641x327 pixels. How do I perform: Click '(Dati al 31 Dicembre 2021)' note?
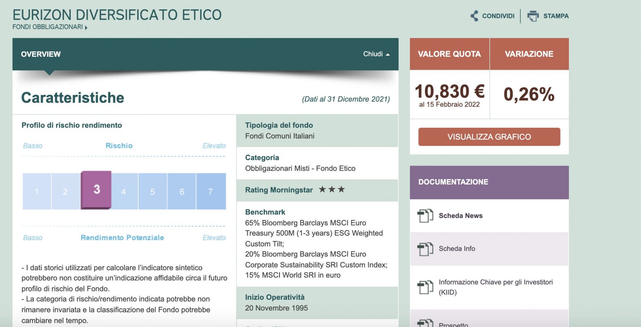[346, 99]
